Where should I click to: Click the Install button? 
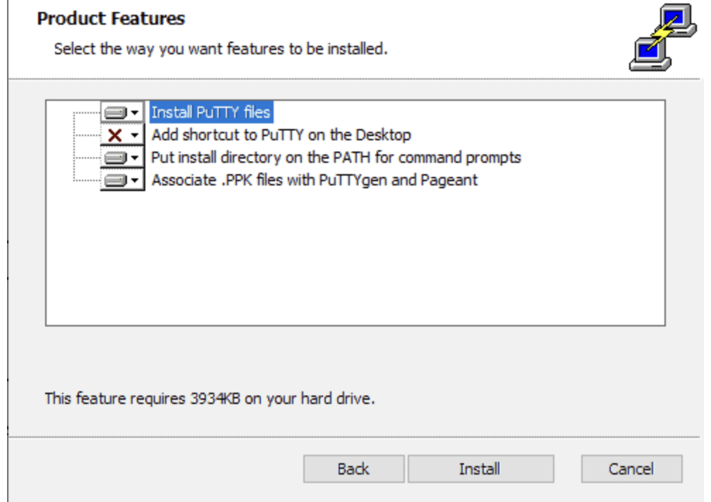[x=480, y=468]
